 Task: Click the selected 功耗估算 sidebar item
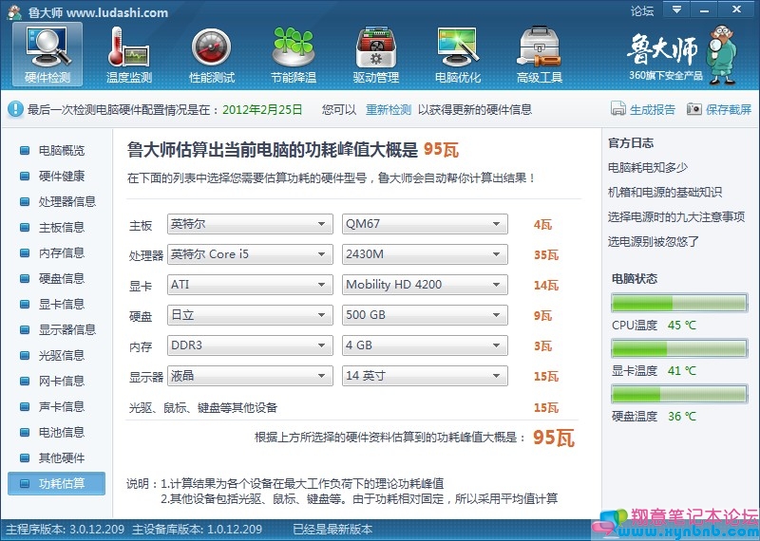click(56, 483)
